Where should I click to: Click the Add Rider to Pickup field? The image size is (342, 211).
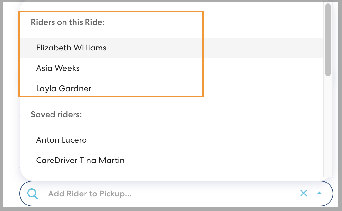tap(162, 194)
